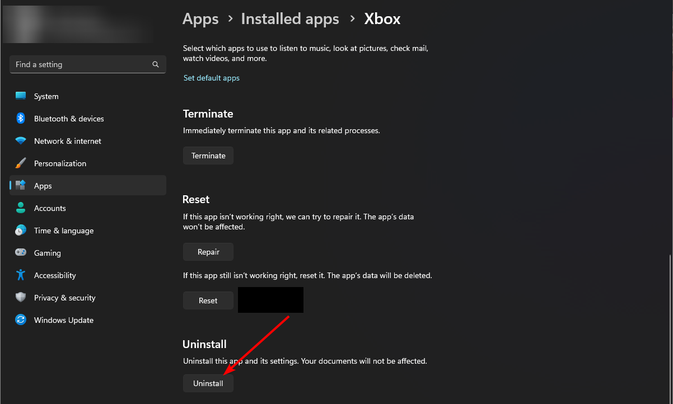The width and height of the screenshot is (673, 404).
Task: Go to Installed apps breadcrumb
Action: (290, 18)
